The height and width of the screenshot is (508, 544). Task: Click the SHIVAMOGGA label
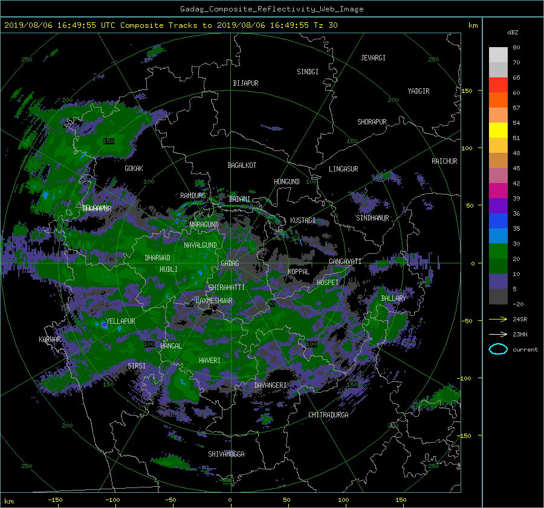[x=226, y=454]
